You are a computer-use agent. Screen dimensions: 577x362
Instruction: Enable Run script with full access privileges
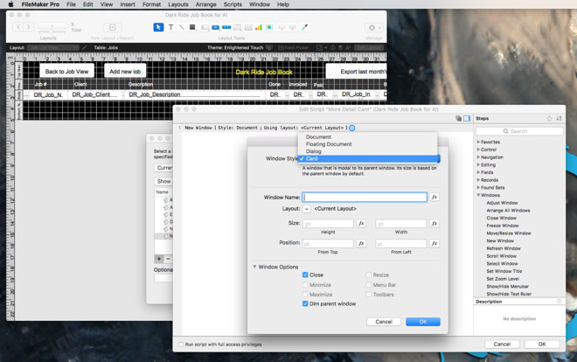[181, 345]
